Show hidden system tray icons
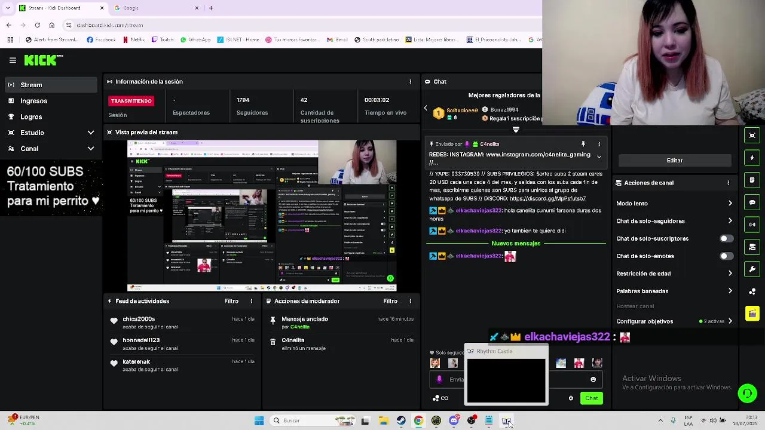This screenshot has height=430, width=765. pos(660,420)
